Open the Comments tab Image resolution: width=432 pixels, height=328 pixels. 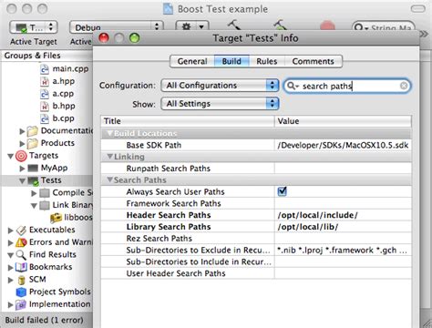coord(314,61)
